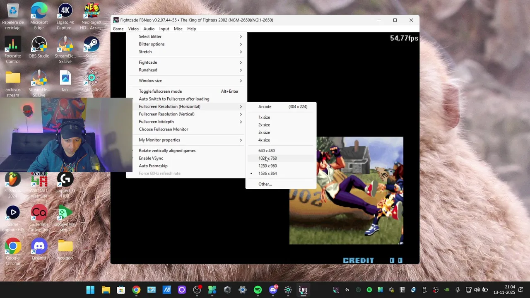Open the Help menu
This screenshot has width=530, height=298.
click(x=191, y=29)
